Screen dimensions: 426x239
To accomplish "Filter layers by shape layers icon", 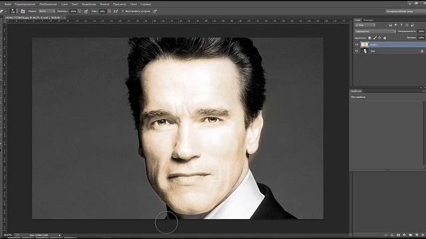I will 407,25.
